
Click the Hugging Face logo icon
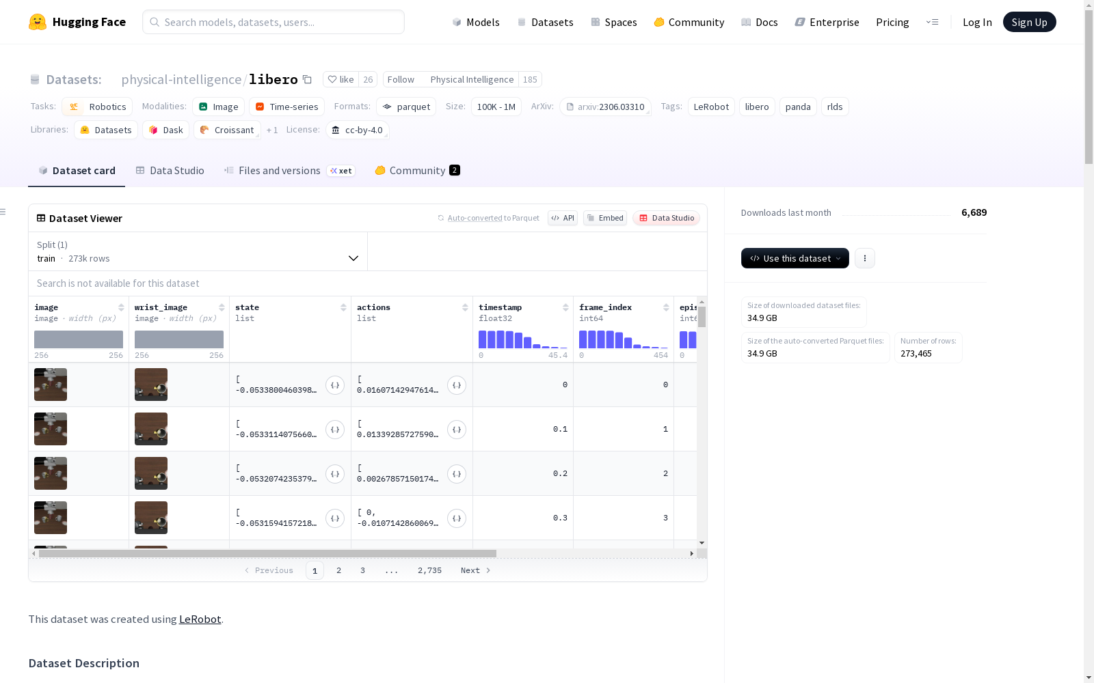38,22
